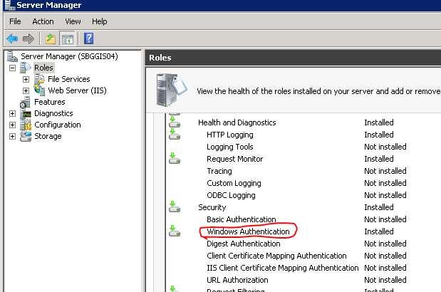Open Help via the question mark icon
This screenshot has height=292, width=441.
(88, 38)
